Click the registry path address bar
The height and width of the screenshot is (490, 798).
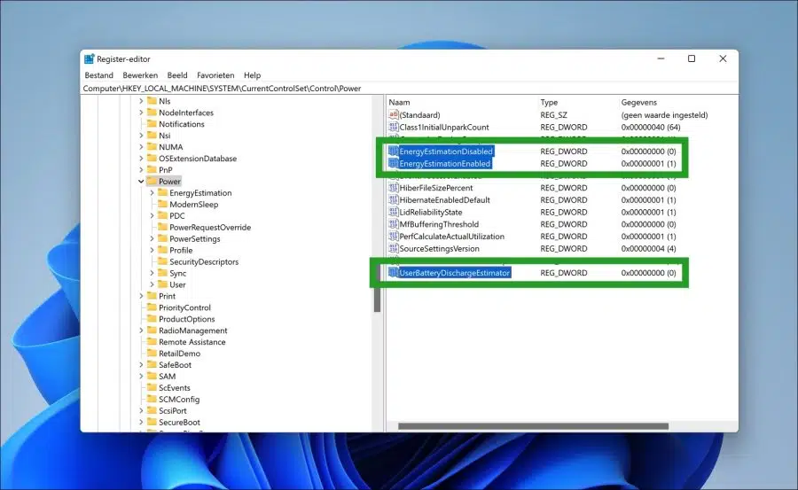pos(409,88)
